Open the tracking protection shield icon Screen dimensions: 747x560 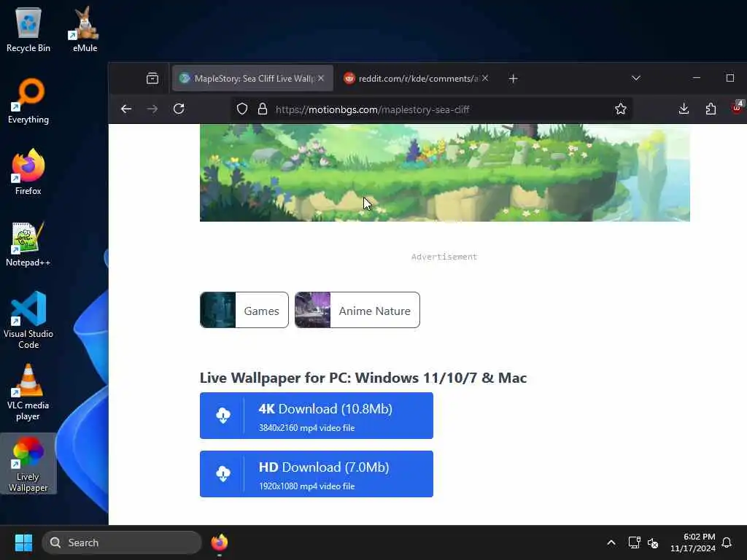pos(242,109)
